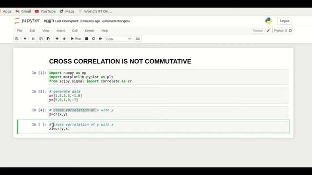Click the Jupyter logo
This screenshot has height=175, width=312.
pos(27,20)
